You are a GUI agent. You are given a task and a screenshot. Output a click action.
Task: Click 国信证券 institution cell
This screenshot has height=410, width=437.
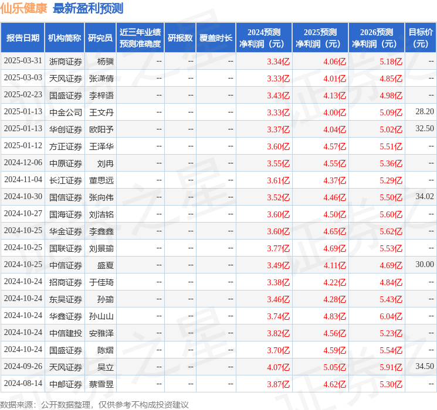point(66,197)
